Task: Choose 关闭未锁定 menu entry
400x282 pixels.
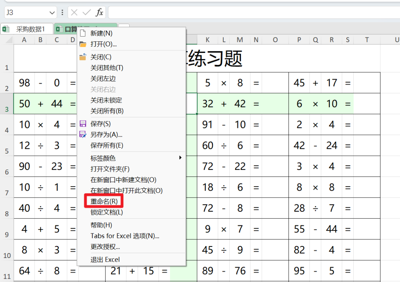Action: pyautogui.click(x=131, y=100)
